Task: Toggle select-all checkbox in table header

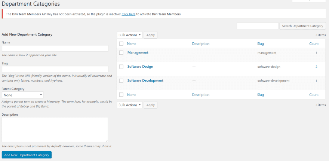Action: pos(121,44)
